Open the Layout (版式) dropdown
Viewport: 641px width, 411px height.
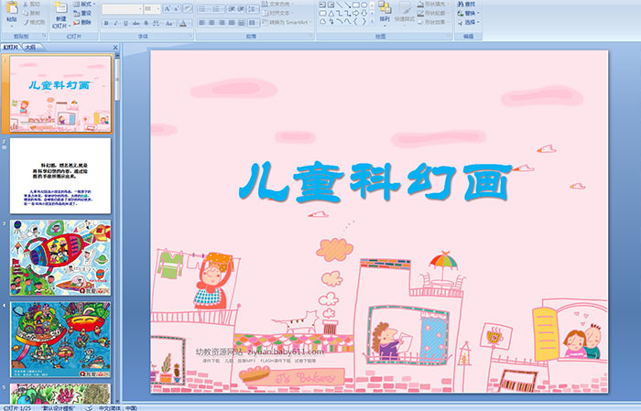(x=85, y=4)
